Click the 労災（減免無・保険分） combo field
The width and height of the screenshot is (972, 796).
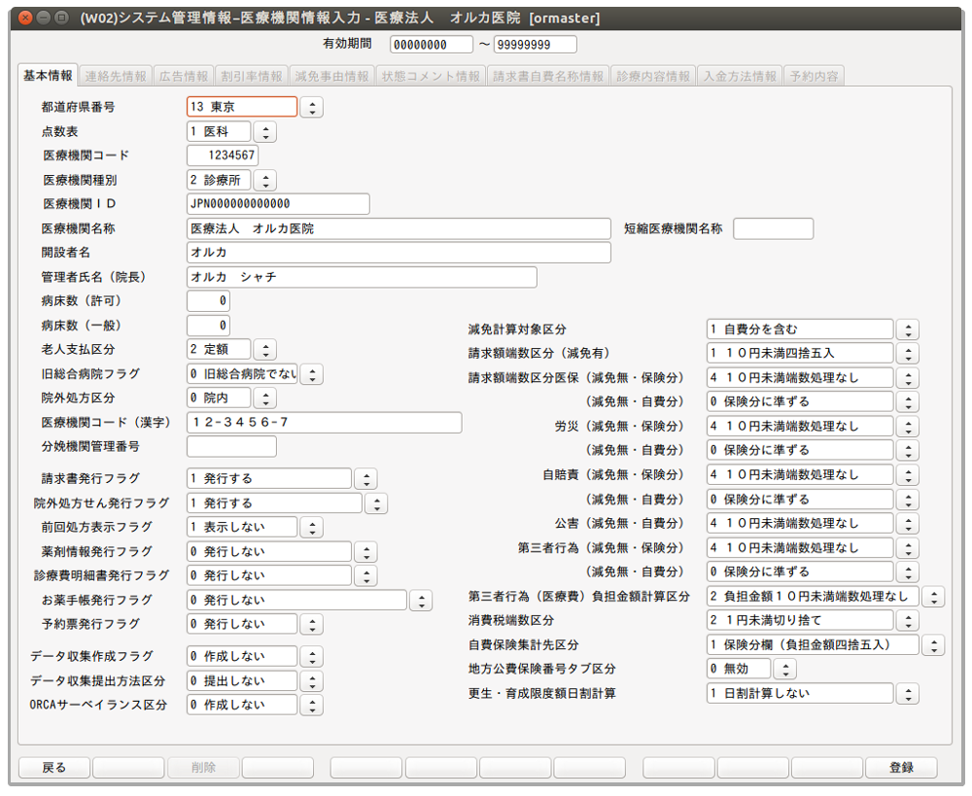(x=800, y=427)
